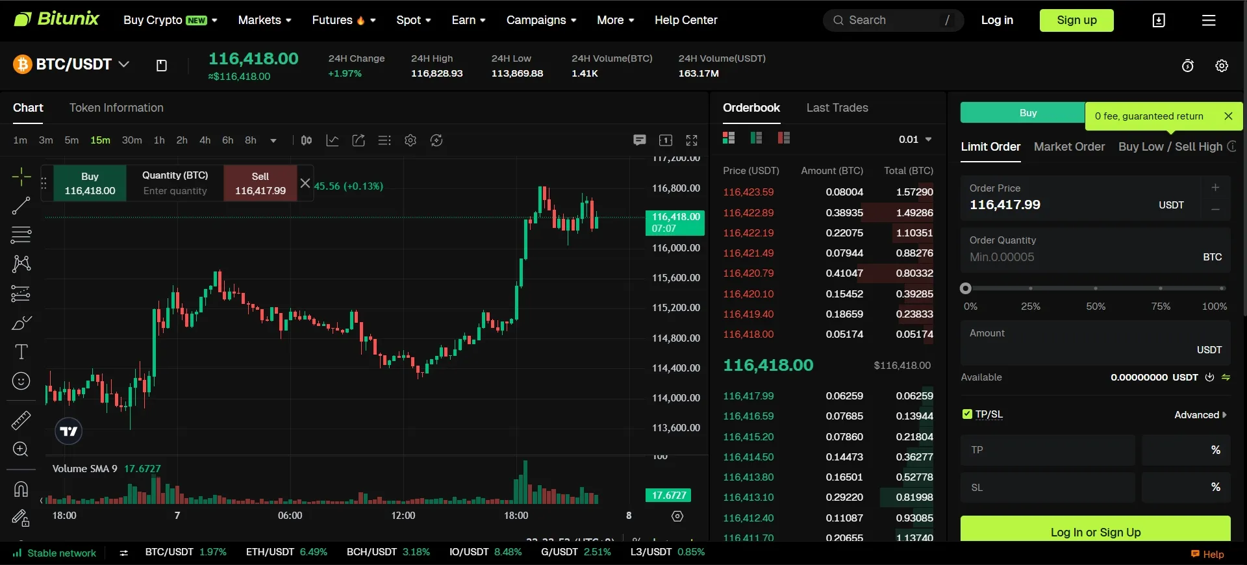
Task: Click the deposit icon beside Available USDT
Action: click(x=1209, y=377)
